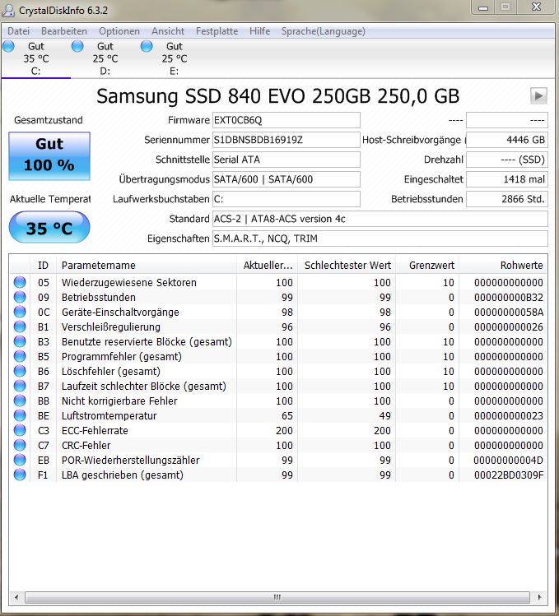Click status orb of Laufzeit schlechter Blöcke row
This screenshot has width=559, height=616.
20,386
